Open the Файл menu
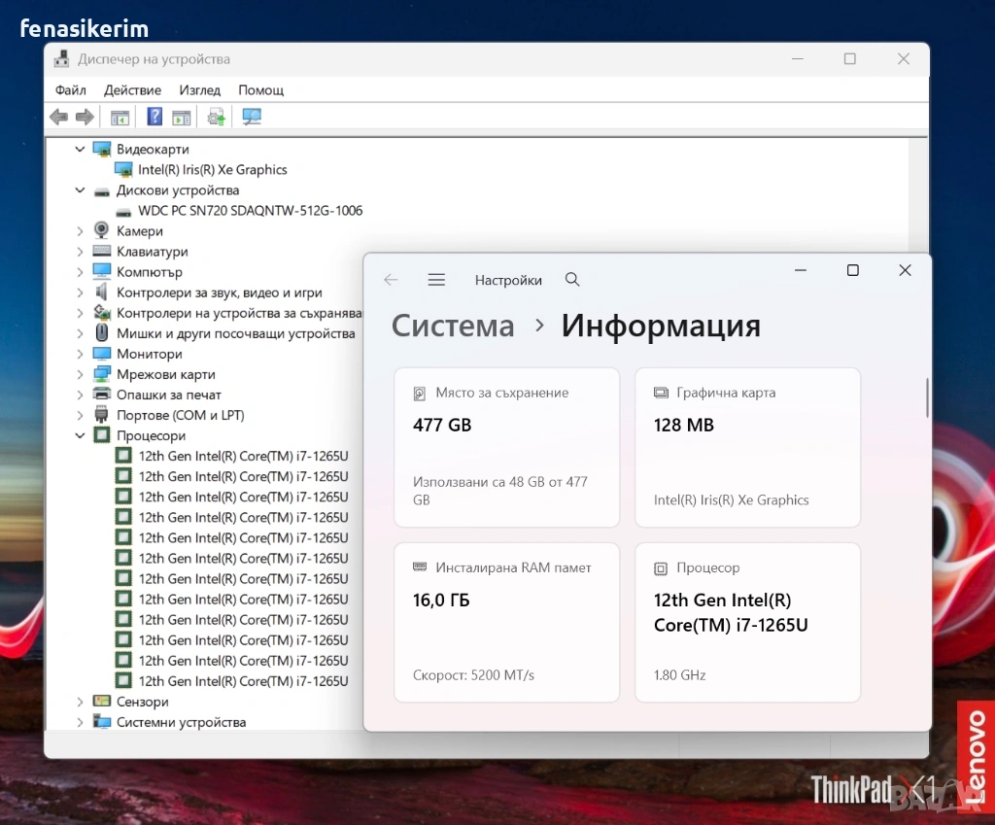This screenshot has width=995, height=825. click(x=71, y=89)
